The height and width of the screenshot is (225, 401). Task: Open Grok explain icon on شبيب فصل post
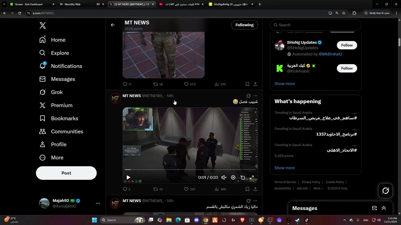(248, 96)
